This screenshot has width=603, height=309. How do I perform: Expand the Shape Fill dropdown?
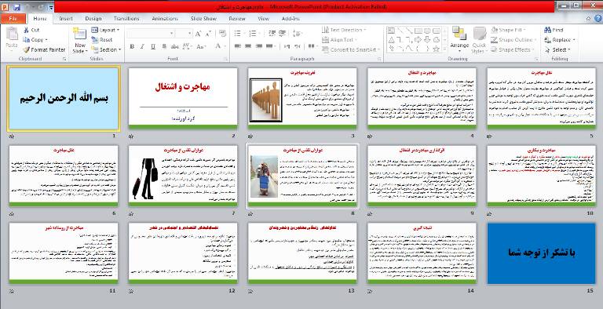pyautogui.click(x=509, y=30)
